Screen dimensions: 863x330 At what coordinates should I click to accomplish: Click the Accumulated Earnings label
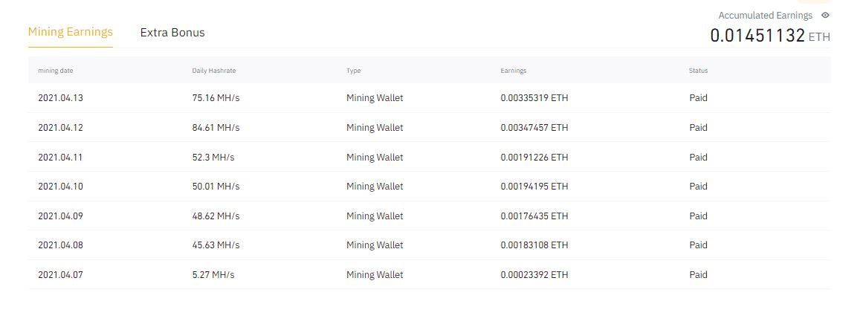pos(765,16)
